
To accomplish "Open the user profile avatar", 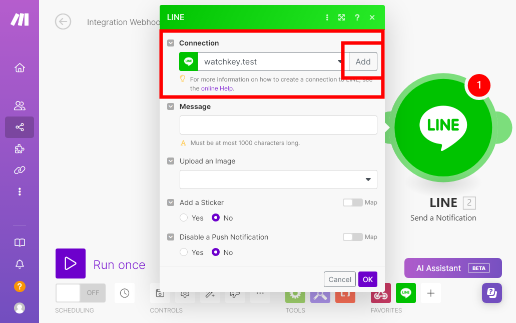I will pyautogui.click(x=20, y=308).
